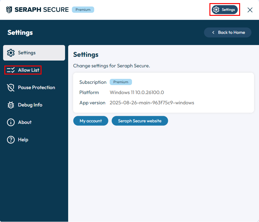Click the Settings heading in the content panel
259x222 pixels.
(86, 55)
